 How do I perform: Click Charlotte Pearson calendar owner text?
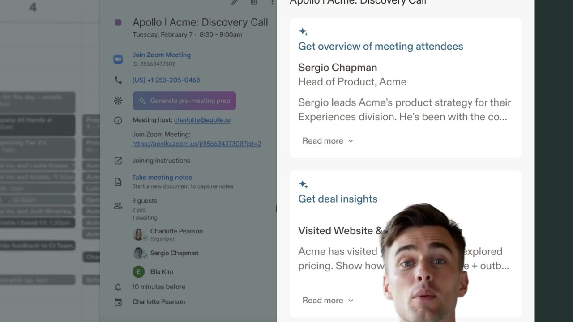tap(158, 302)
